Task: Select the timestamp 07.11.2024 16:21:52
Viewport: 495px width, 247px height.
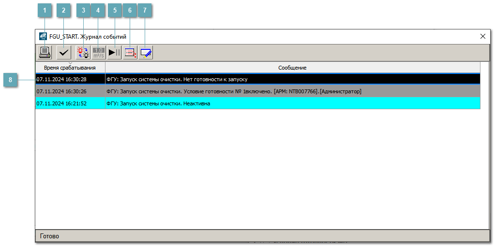Action: pyautogui.click(x=61, y=103)
